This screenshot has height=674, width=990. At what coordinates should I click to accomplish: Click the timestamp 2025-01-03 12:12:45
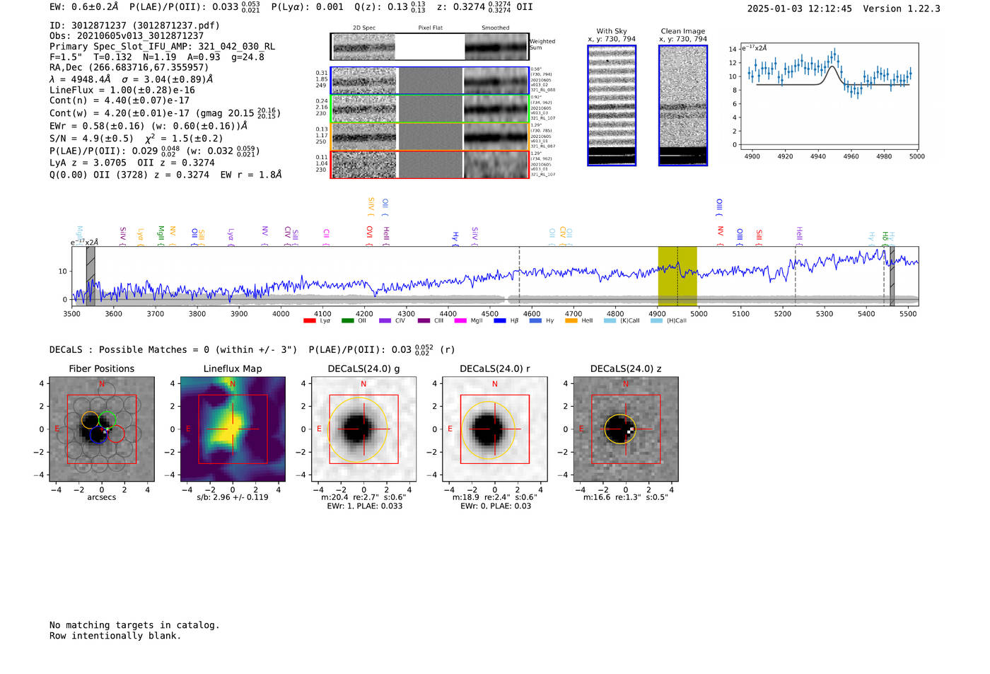point(800,8)
